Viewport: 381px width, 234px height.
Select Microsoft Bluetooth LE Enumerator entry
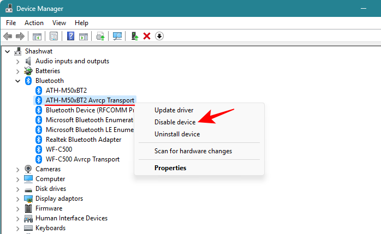[90, 130]
